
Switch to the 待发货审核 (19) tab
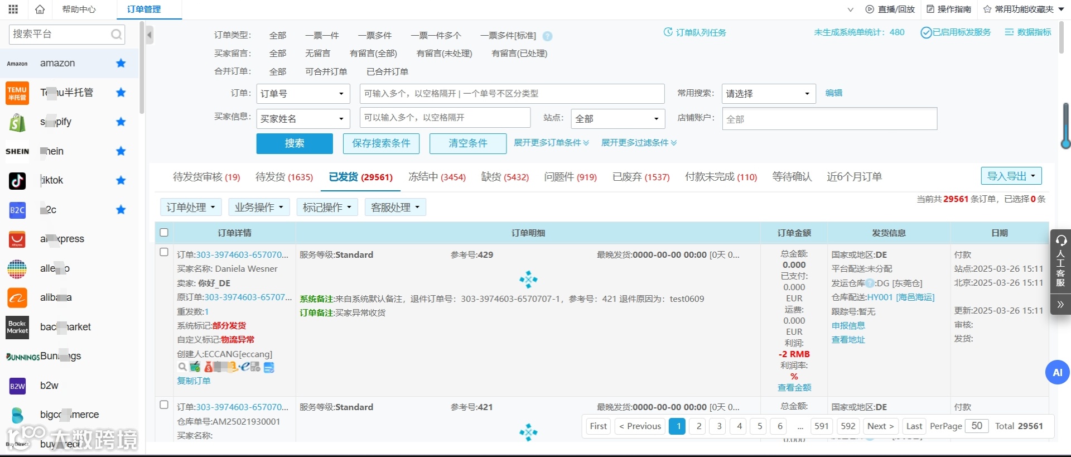tap(206, 177)
